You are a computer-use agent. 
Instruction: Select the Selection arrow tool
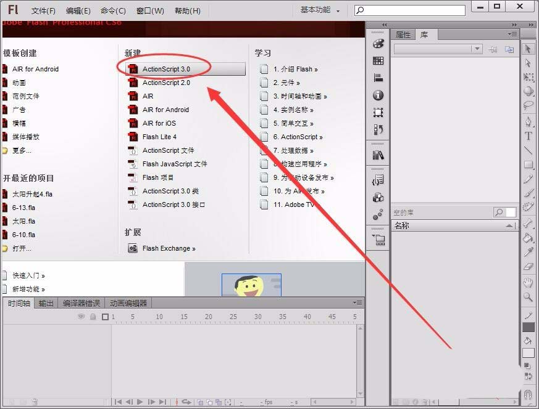pos(528,49)
